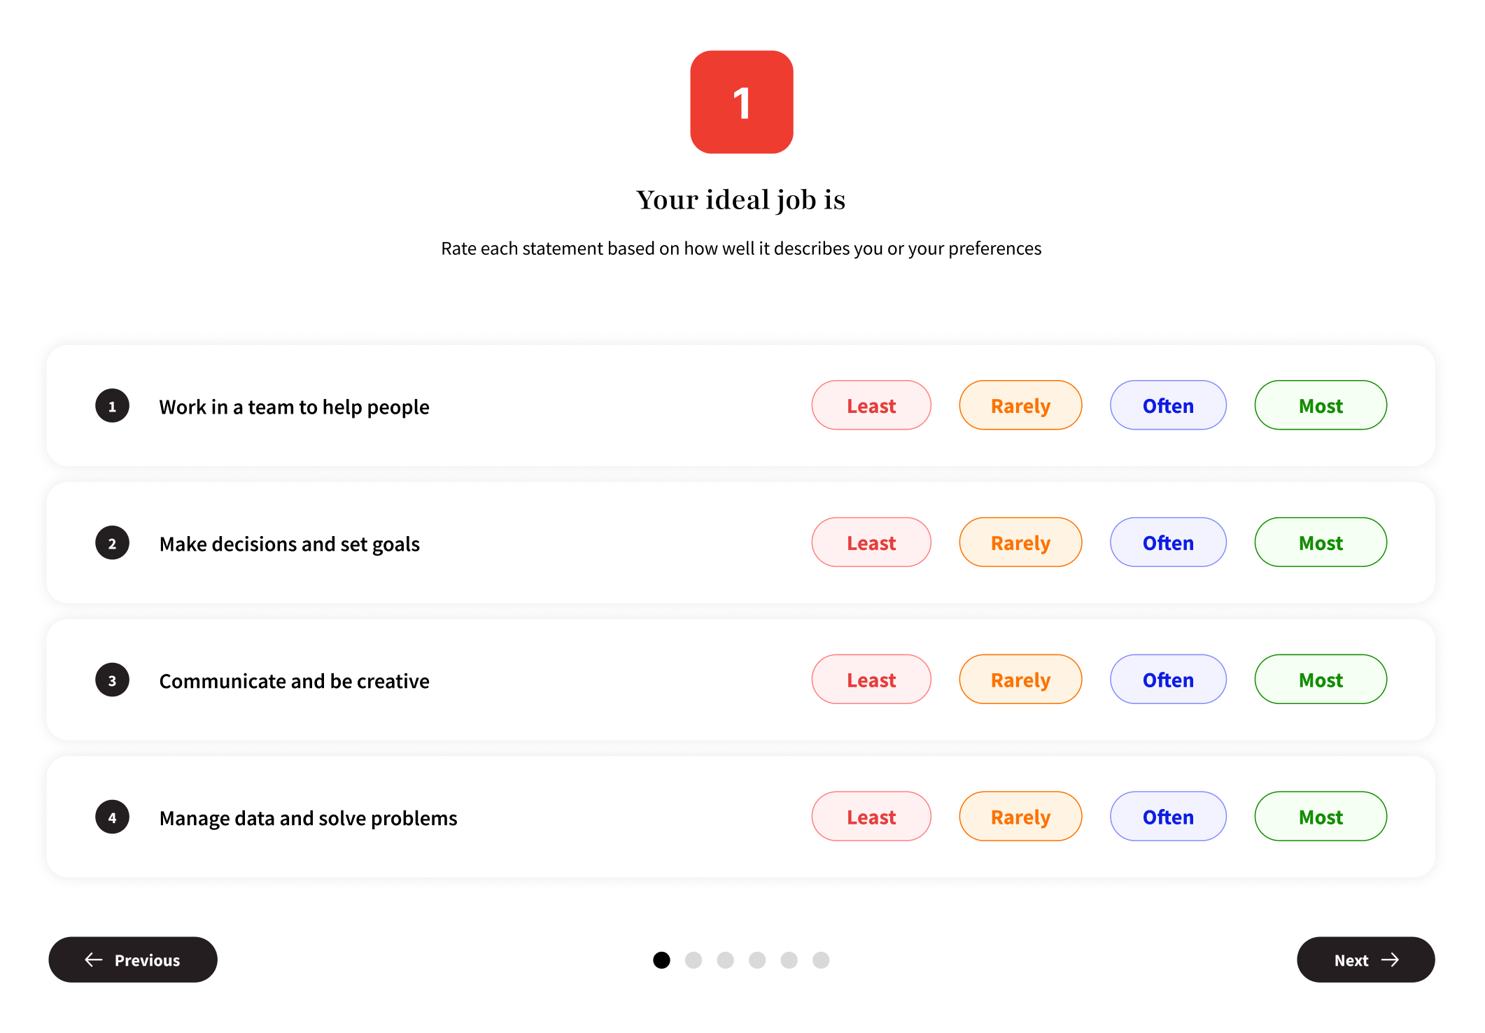Go back with the Previous arrow button
The image size is (1485, 1033).
[133, 960]
